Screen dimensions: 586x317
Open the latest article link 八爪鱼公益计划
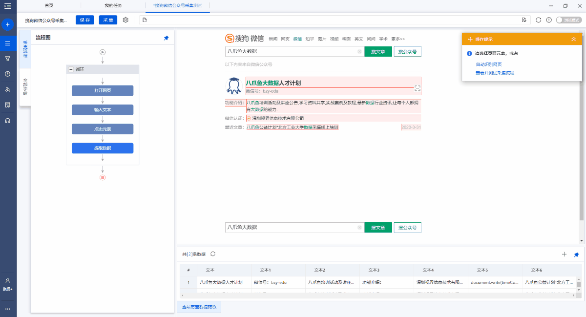292,127
